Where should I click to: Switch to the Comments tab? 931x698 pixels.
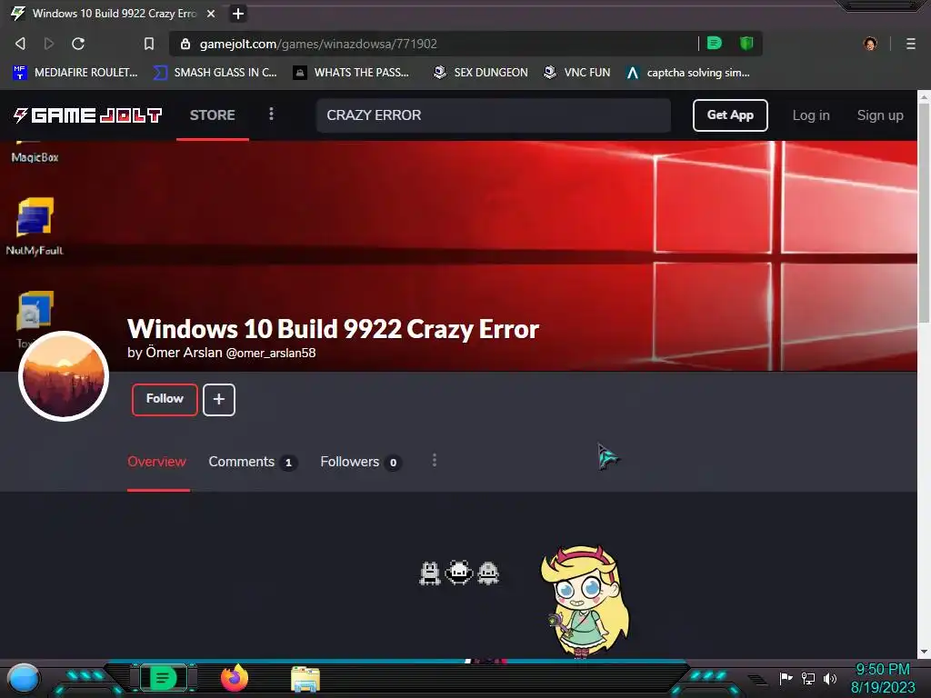[253, 462]
